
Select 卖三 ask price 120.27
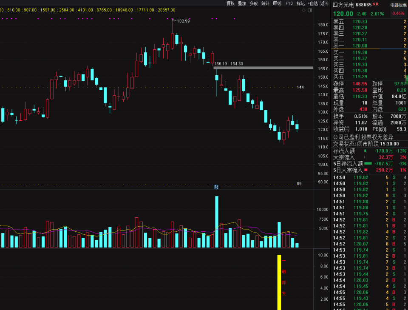[360, 34]
